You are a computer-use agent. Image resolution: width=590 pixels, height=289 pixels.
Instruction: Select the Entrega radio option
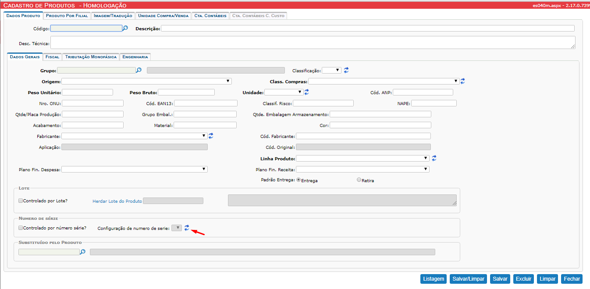[299, 180]
